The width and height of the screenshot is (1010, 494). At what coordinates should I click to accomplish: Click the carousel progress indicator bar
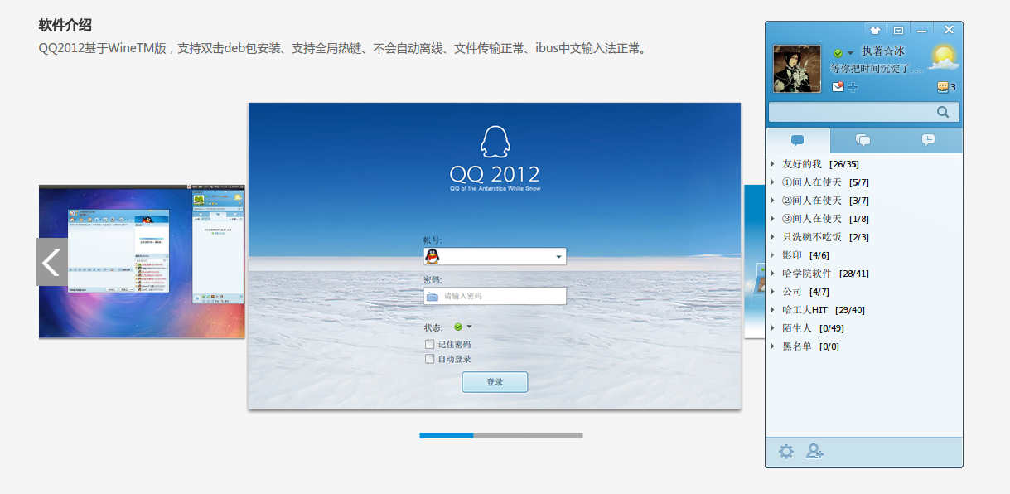click(x=501, y=435)
